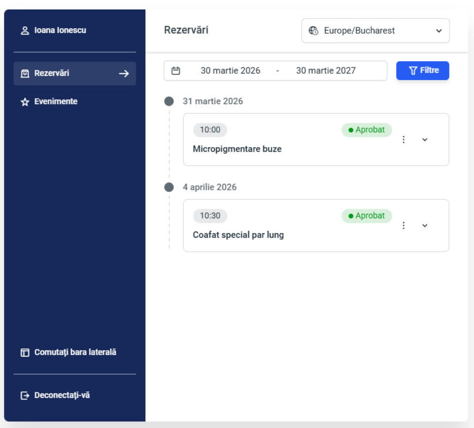Image resolution: width=474 pixels, height=428 pixels.
Task: Click the arrow icon on Rezervări item
Action: [124, 74]
